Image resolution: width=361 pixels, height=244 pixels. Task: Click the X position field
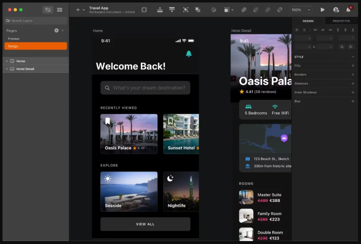pos(304,38)
